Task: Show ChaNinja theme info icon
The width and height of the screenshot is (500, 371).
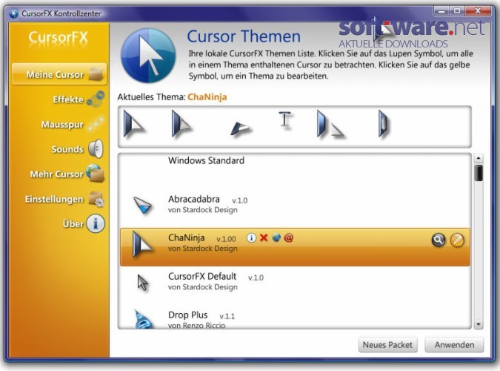Action: tap(251, 237)
